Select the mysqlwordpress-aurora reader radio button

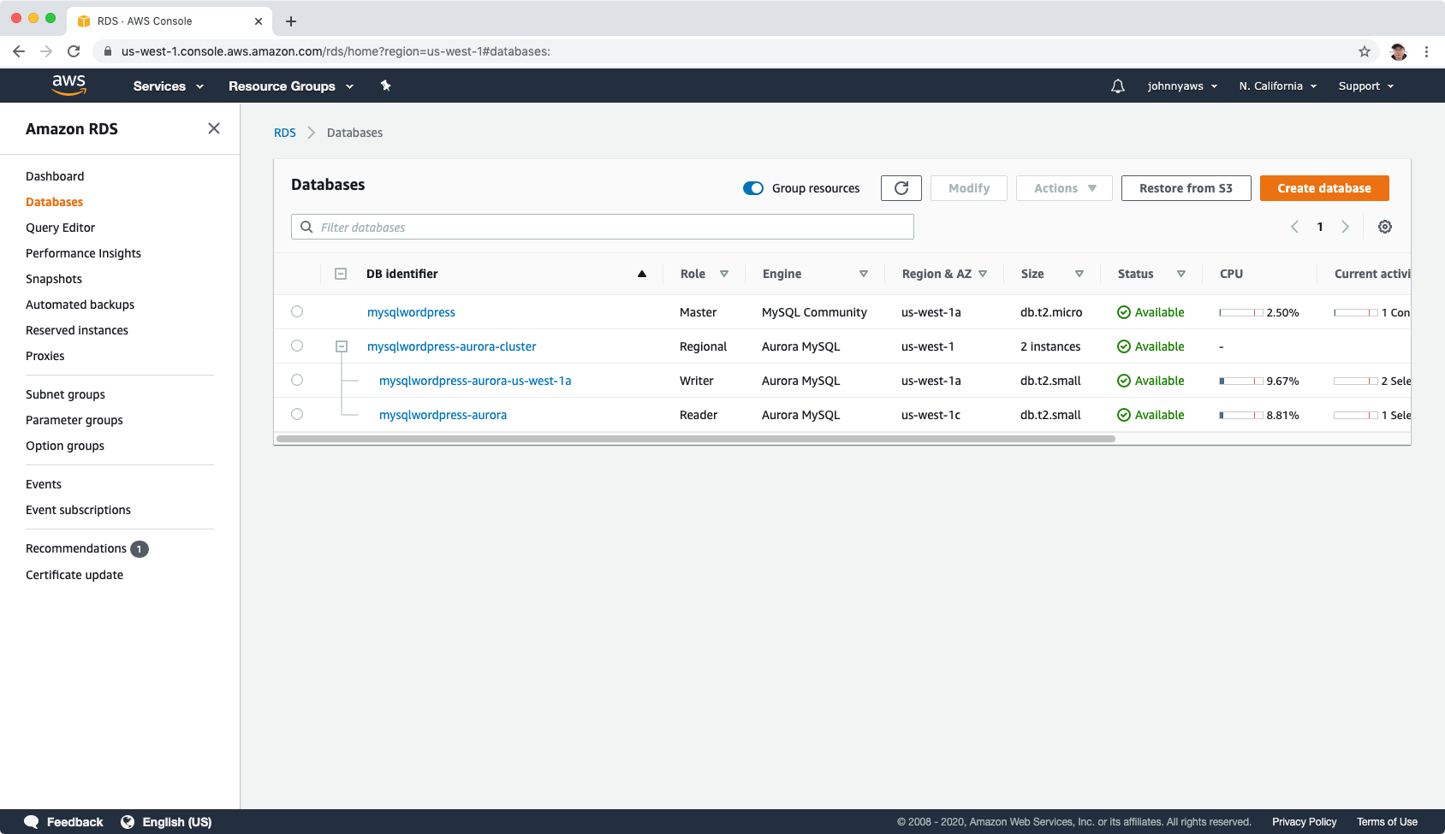coord(297,414)
